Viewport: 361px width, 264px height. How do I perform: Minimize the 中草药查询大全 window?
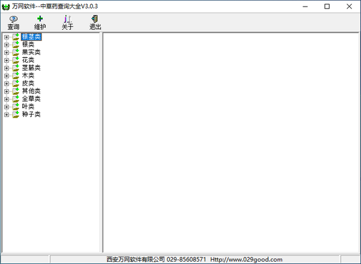click(305, 7)
